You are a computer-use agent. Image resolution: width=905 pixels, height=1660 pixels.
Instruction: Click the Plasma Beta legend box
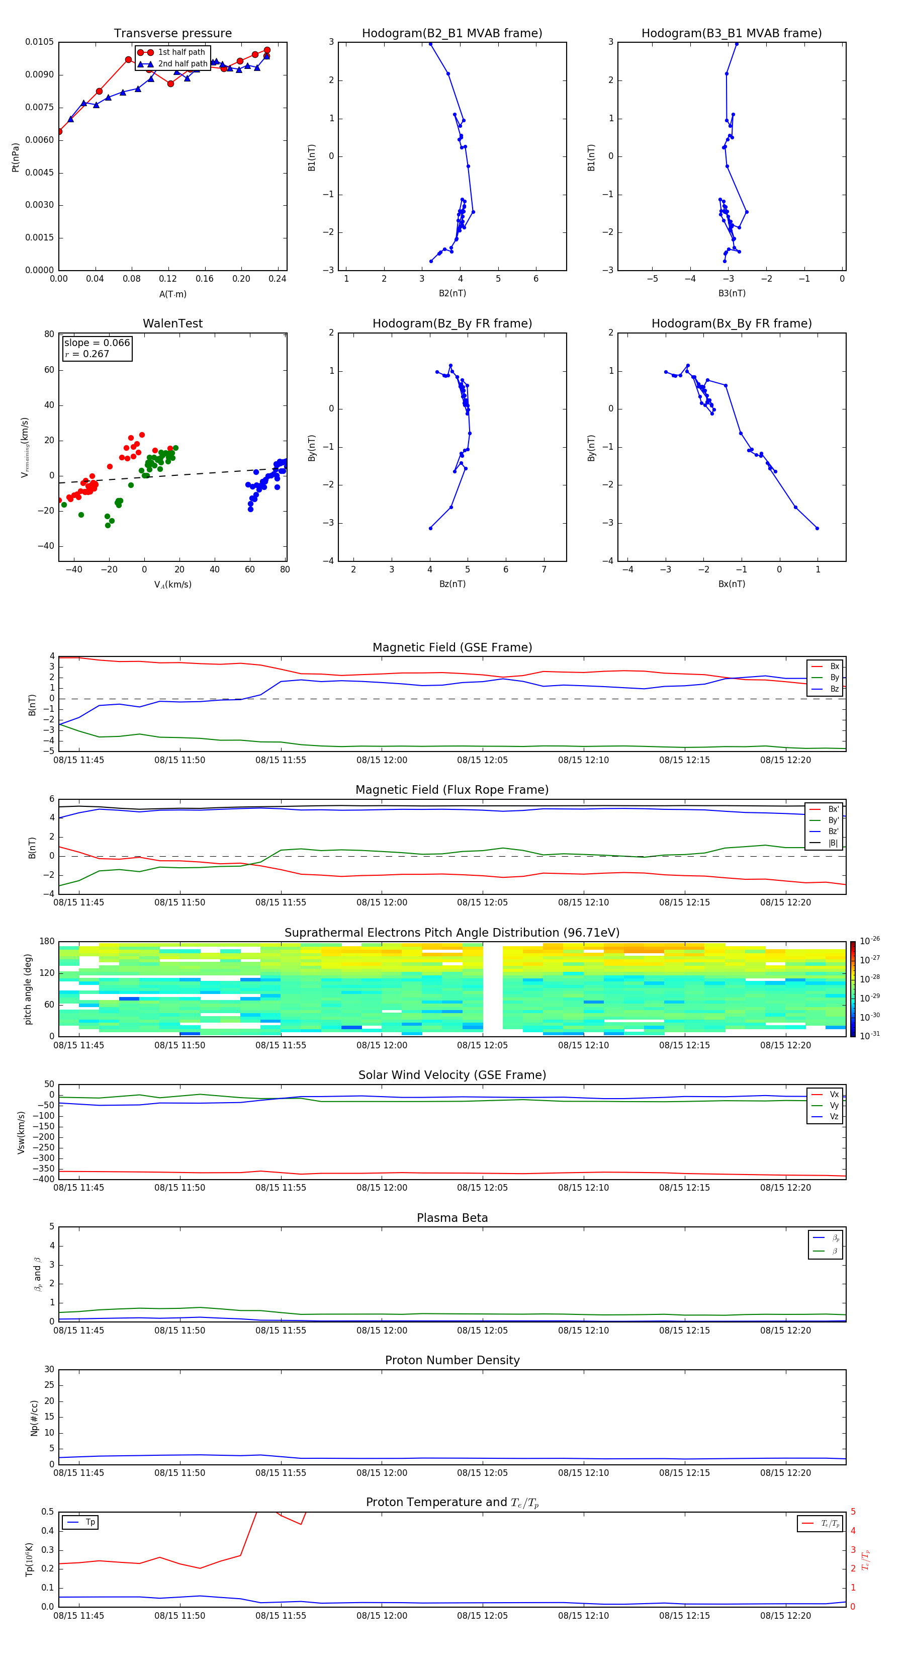point(826,1244)
